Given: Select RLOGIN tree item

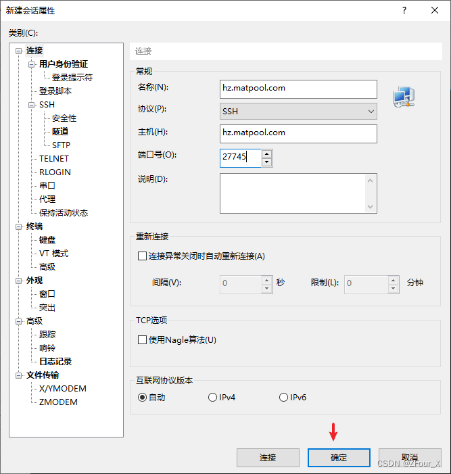Looking at the screenshot, I should [x=55, y=172].
